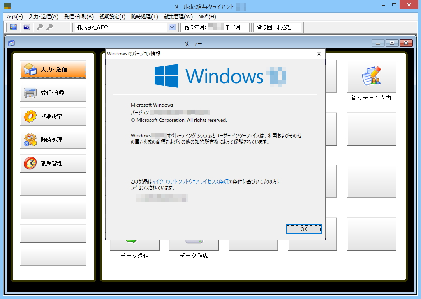421x299 pixels.
Task: Click the "© Microsoft Corporation. All rights reserved." line
Action: point(179,120)
